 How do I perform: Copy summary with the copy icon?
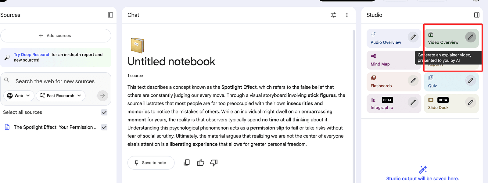tap(187, 163)
